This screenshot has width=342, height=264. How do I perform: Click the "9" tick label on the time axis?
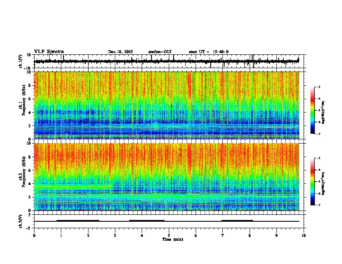pyautogui.click(x=276, y=236)
